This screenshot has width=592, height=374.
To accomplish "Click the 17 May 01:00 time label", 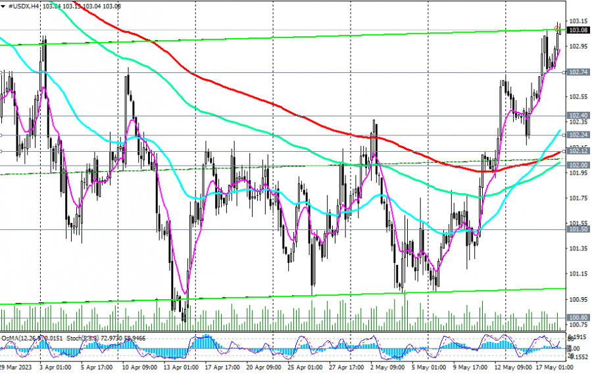I will pos(553,367).
